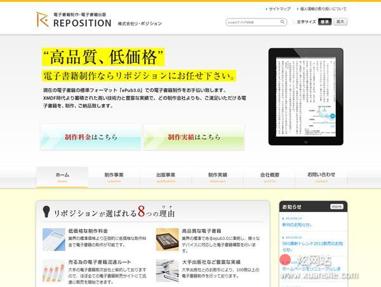Click the 制作実績はこちら banner button

(x=194, y=137)
